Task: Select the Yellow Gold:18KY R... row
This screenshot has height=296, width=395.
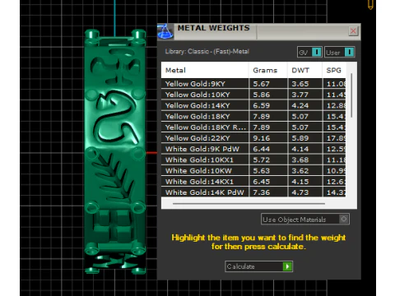Action: (253, 127)
